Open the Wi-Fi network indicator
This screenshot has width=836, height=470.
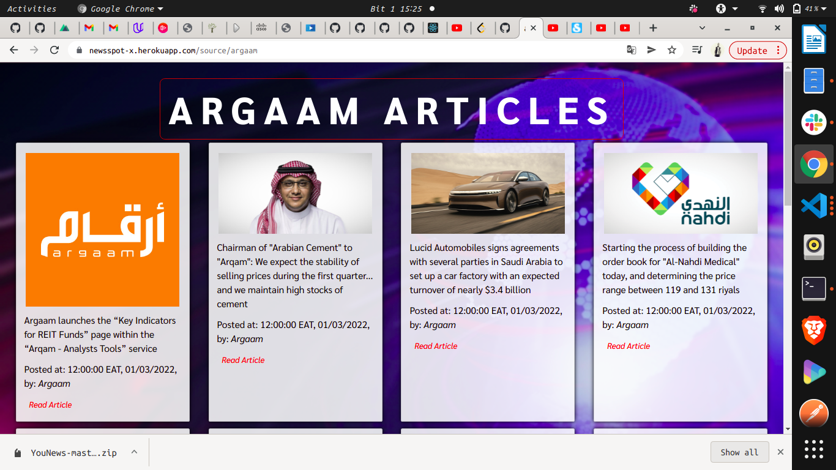(x=763, y=9)
